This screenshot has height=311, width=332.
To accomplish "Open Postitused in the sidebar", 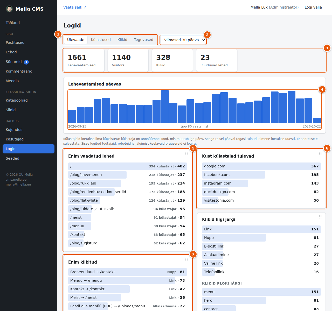I will (29, 43).
